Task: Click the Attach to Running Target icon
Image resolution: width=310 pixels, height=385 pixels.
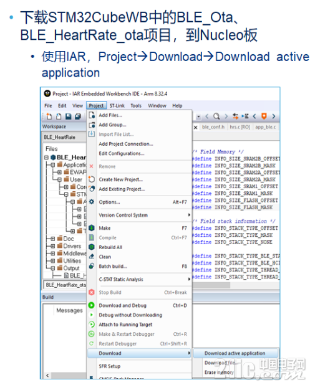Action: pyautogui.click(x=92, y=325)
